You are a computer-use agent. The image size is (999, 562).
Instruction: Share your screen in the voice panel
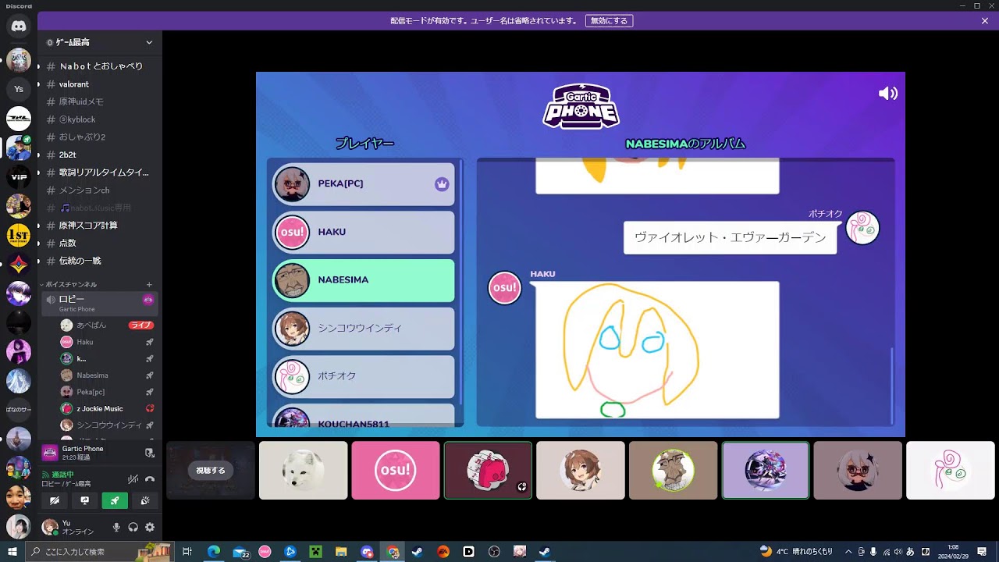coord(84,501)
